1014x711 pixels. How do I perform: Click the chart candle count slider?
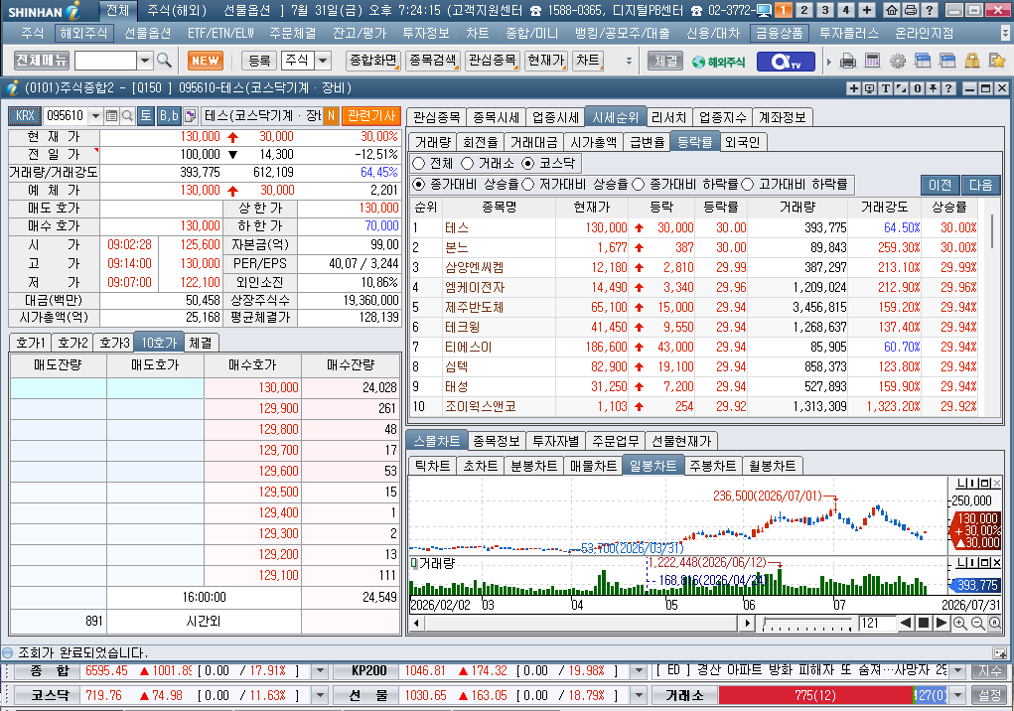[x=807, y=624]
